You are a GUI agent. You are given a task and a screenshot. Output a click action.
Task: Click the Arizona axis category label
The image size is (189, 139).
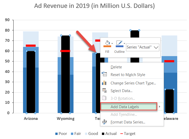coord(31,119)
